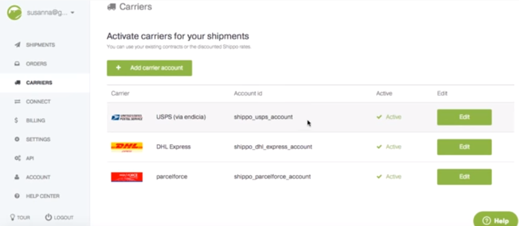The height and width of the screenshot is (226, 519).
Task: Start the Tour link
Action: [x=20, y=218]
